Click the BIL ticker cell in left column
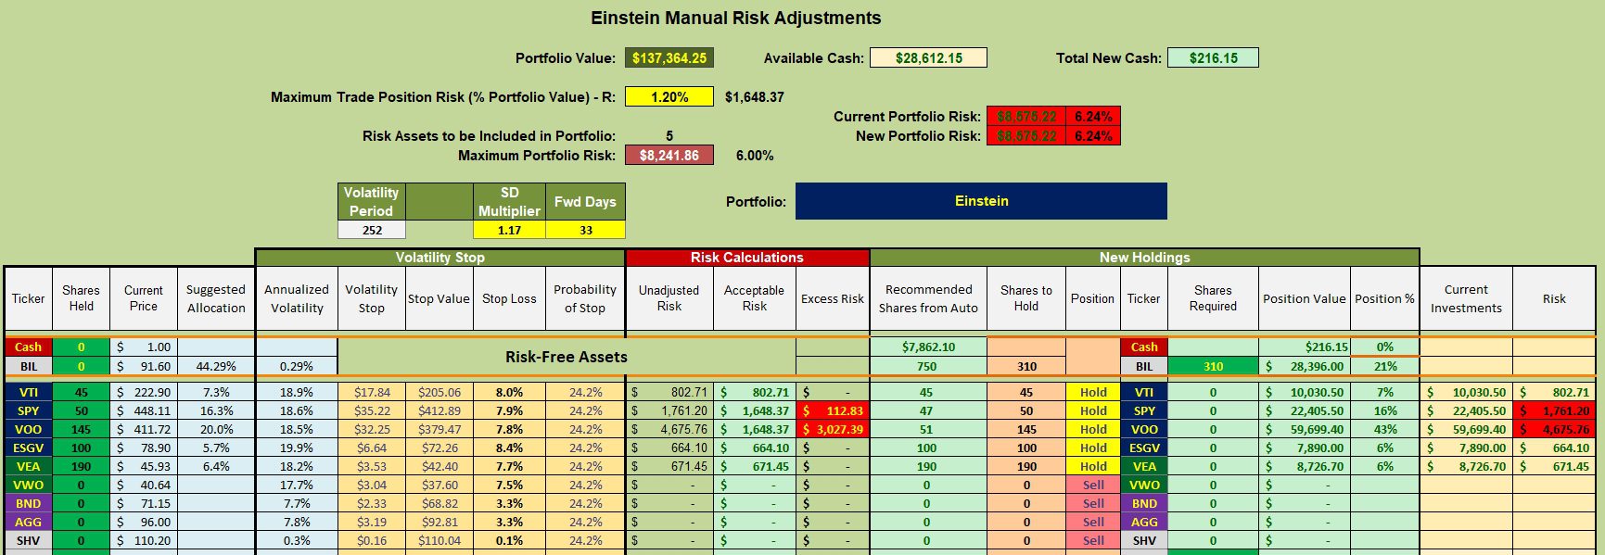 pos(29,366)
